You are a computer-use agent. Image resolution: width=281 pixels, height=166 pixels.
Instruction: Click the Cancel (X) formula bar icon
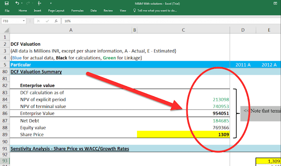point(38,21)
